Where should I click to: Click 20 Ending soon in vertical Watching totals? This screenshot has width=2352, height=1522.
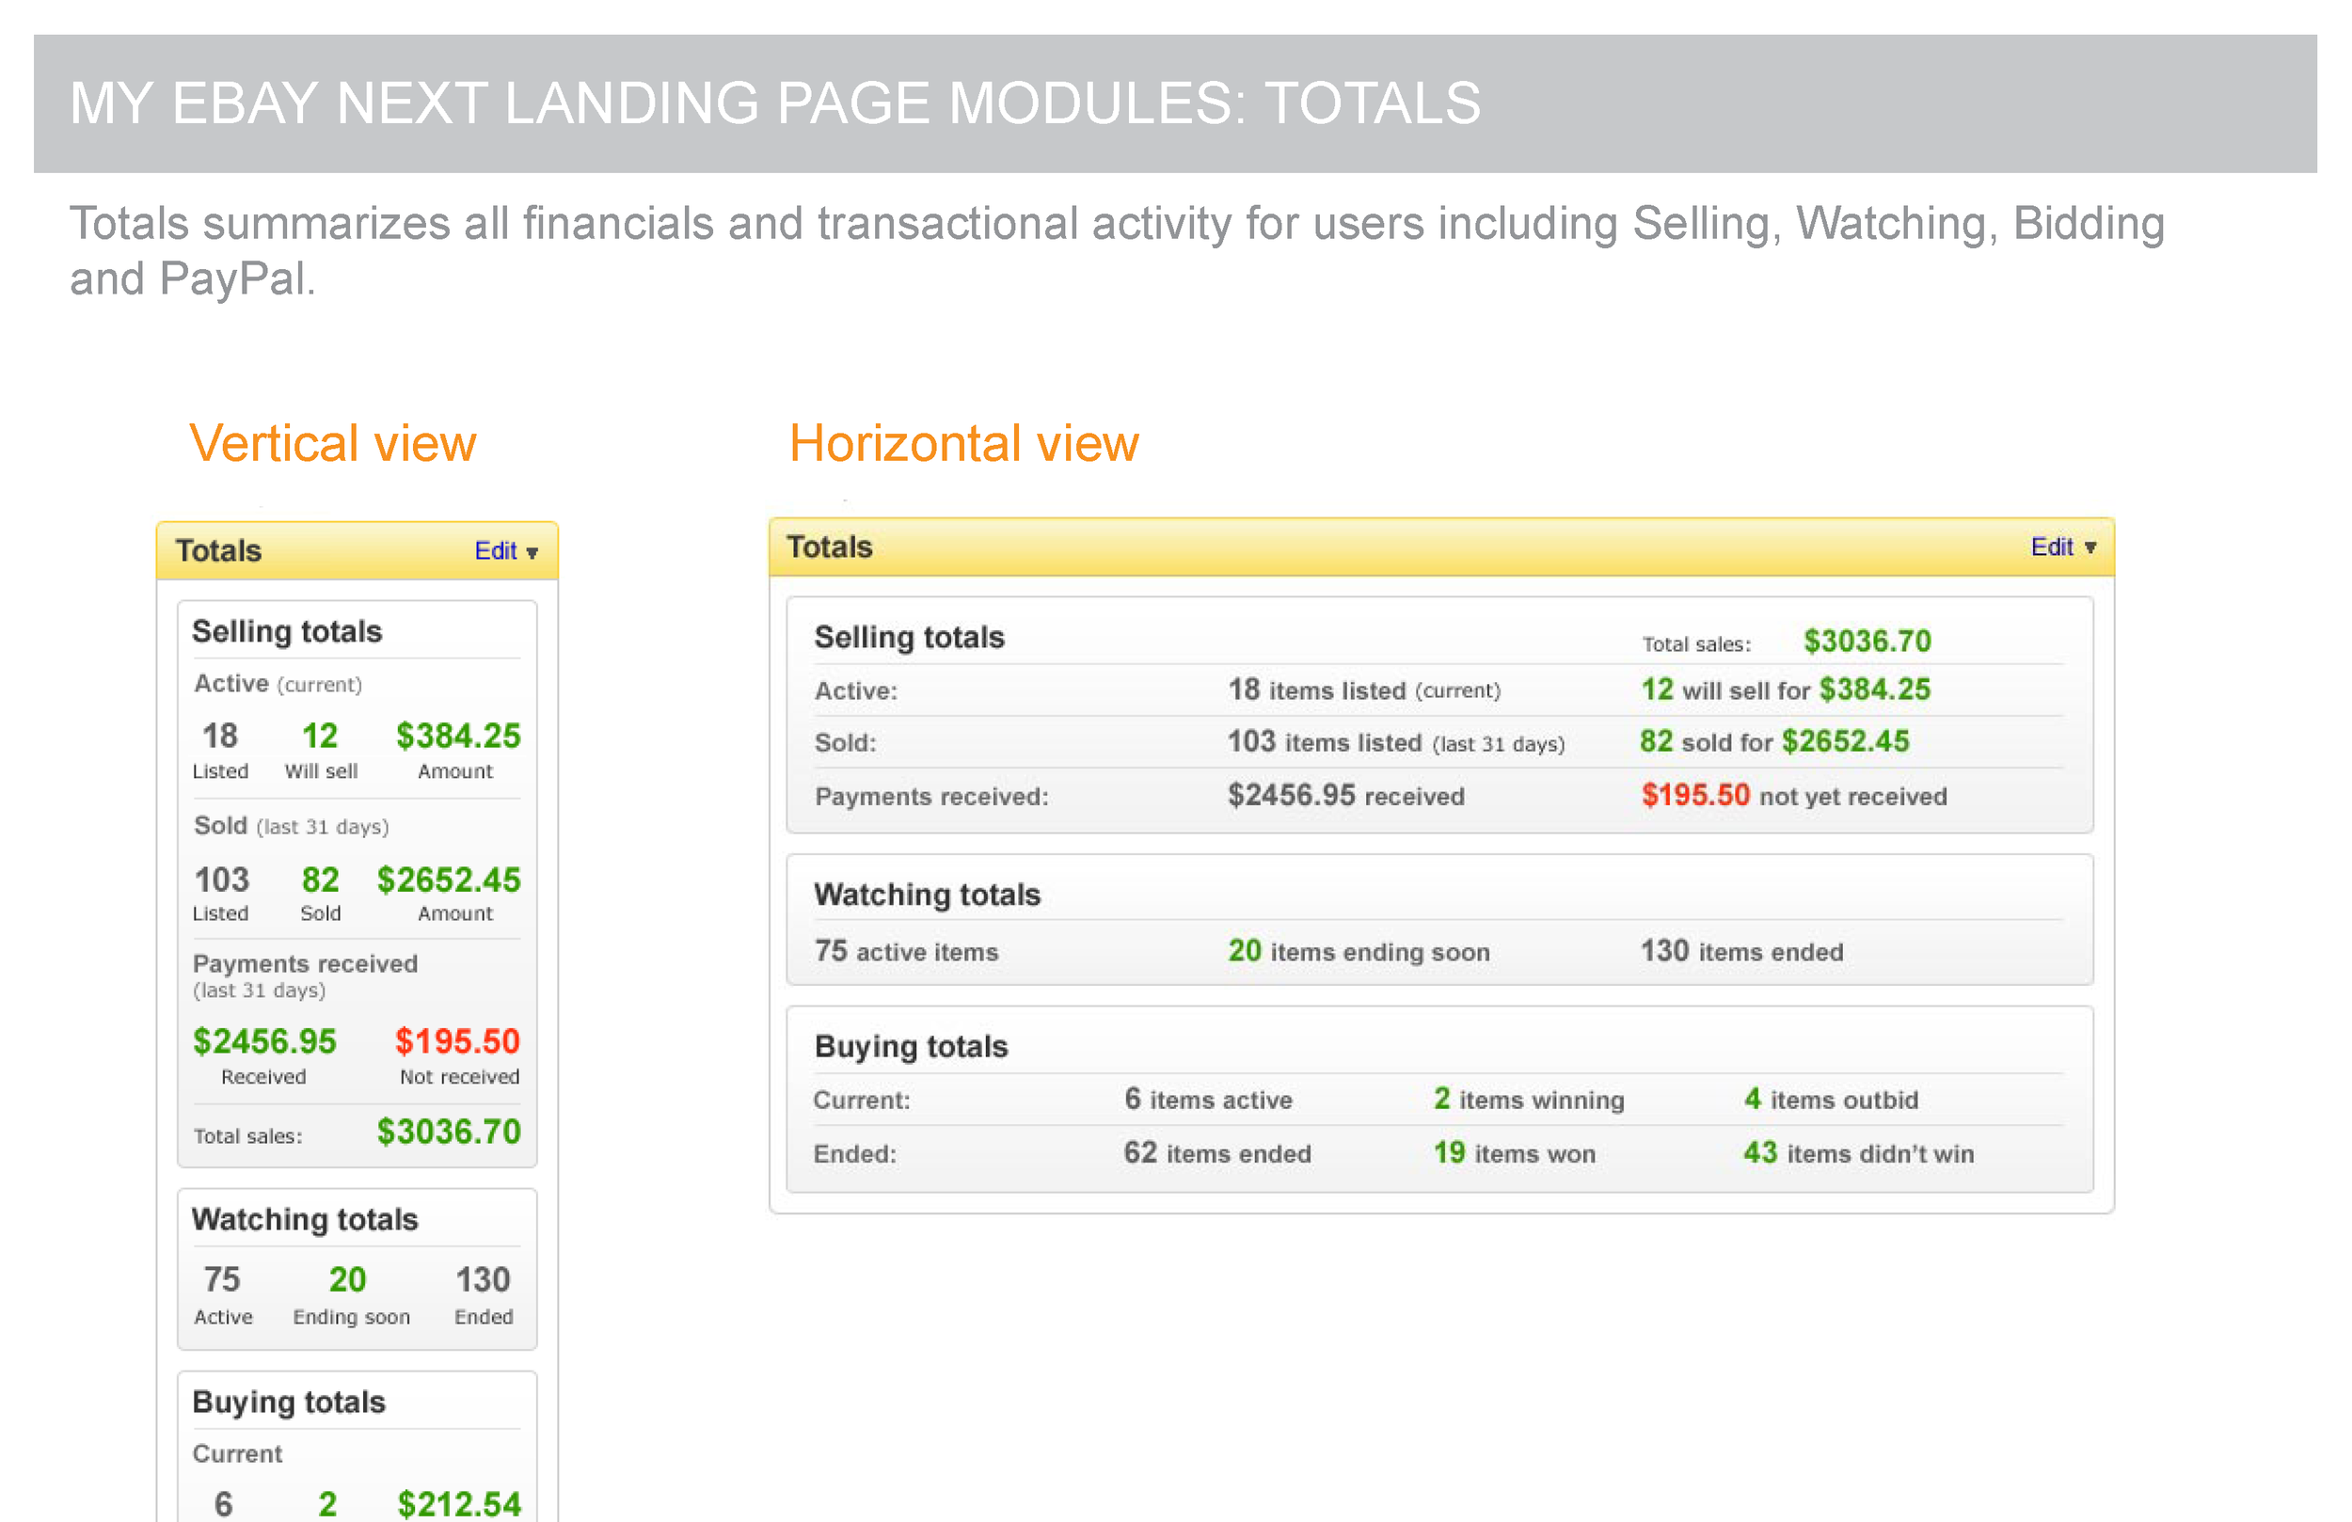point(347,1280)
